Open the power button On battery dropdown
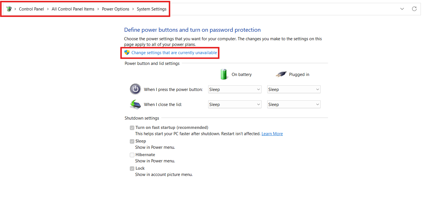The image size is (422, 206). [235, 89]
